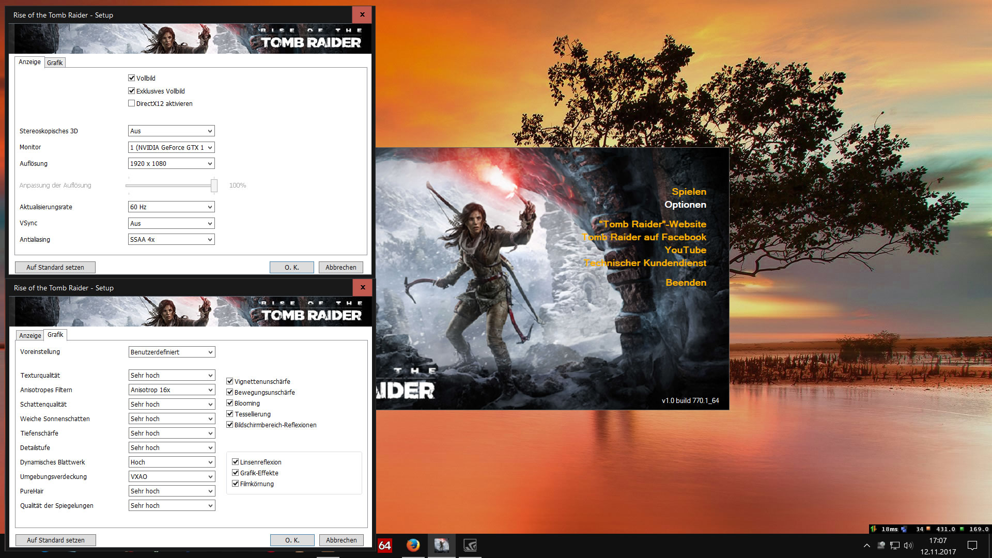992x558 pixels.
Task: Uncheck the Exklusives Vollbild checkbox
Action: pos(132,91)
